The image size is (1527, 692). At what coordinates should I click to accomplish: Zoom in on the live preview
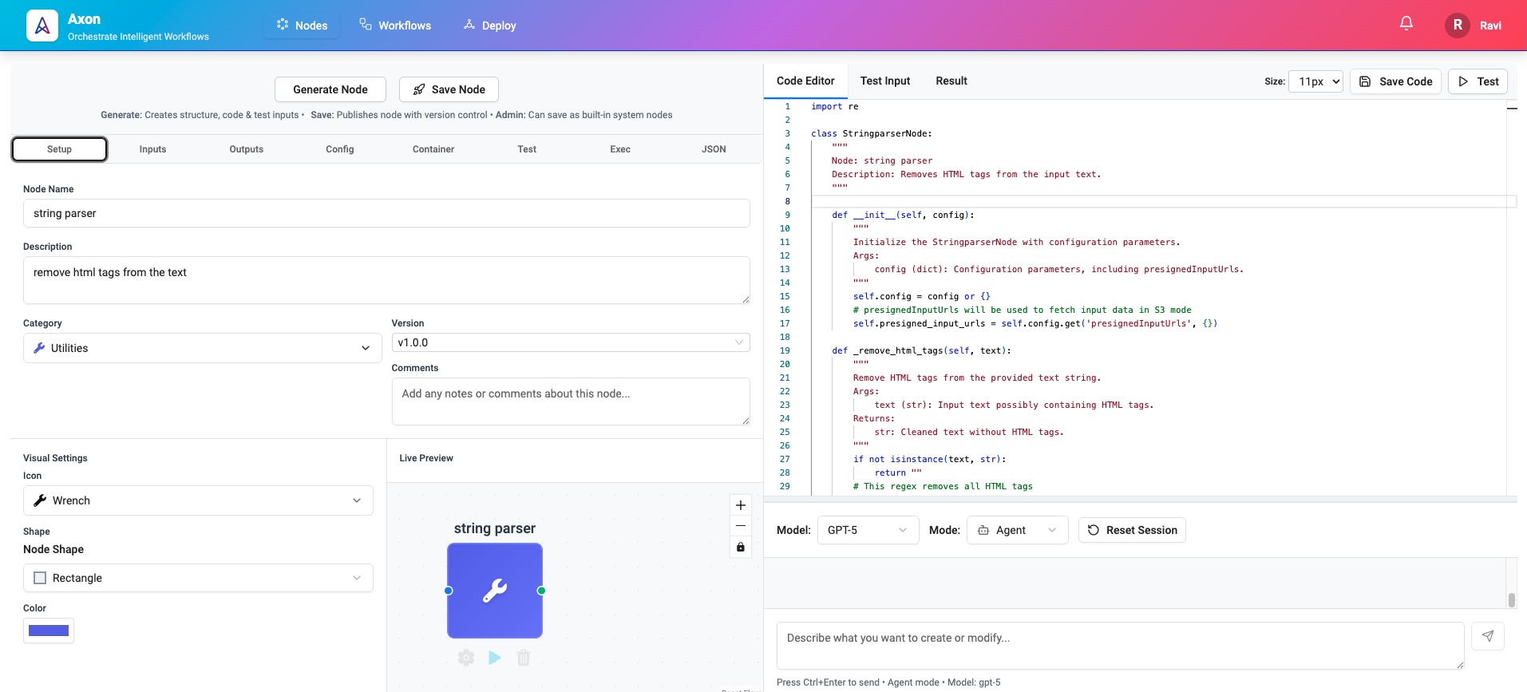pos(741,505)
